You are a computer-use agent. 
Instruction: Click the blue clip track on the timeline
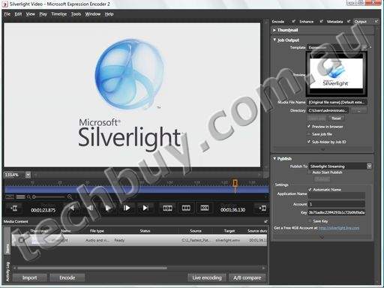click(136, 190)
